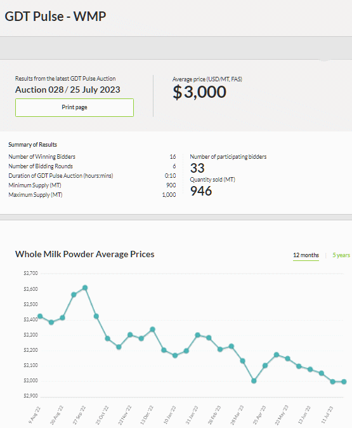Screen dimensions: 352x428
Task: Click the 25 Oct '22 data point on the chart
Action: (107, 338)
